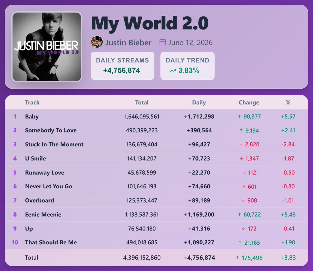
Task: Select the Overboard track
Action: pyautogui.click(x=40, y=200)
